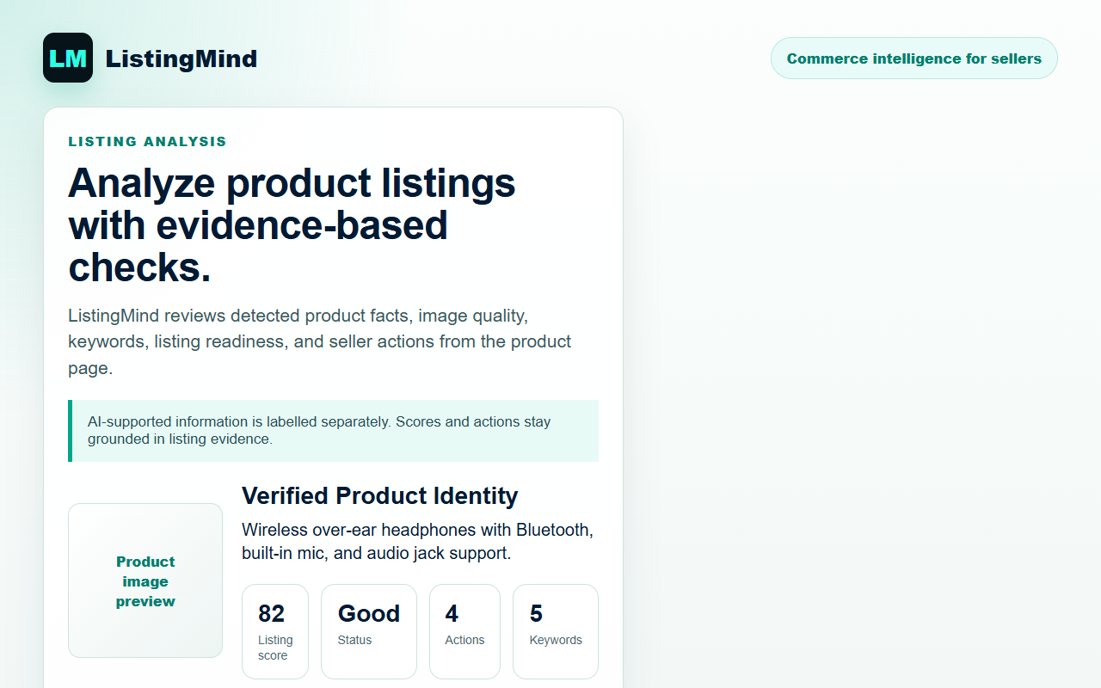1101x688 pixels.
Task: Click the Commerce intelligence for sellers pill
Action: click(914, 58)
